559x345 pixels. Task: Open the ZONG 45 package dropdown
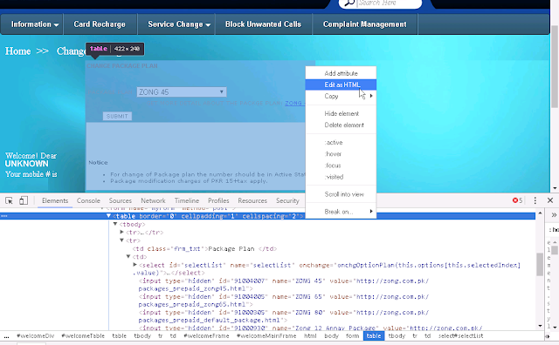tap(182, 92)
